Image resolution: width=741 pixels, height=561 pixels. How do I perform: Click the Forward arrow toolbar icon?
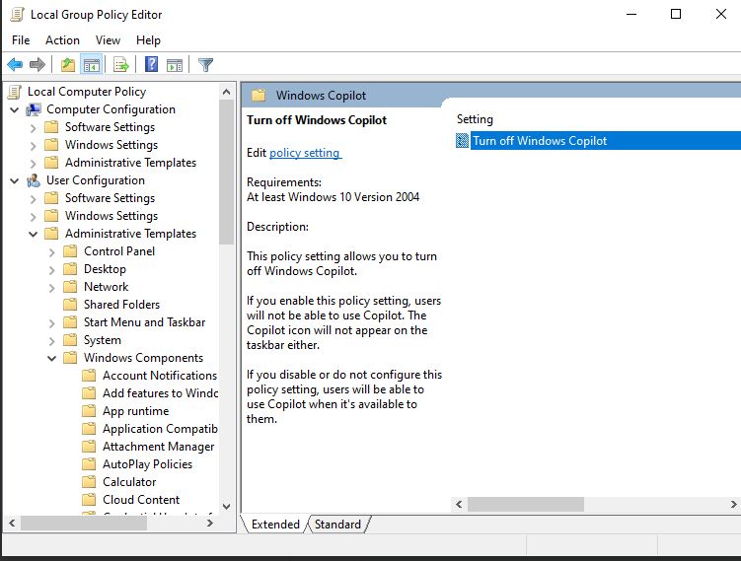[x=37, y=64]
